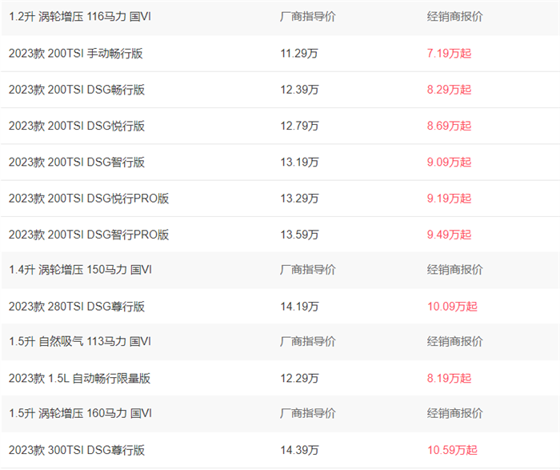The height and width of the screenshot is (470, 560).
Task: Click dealer price 10.09万起
Action: click(x=452, y=307)
